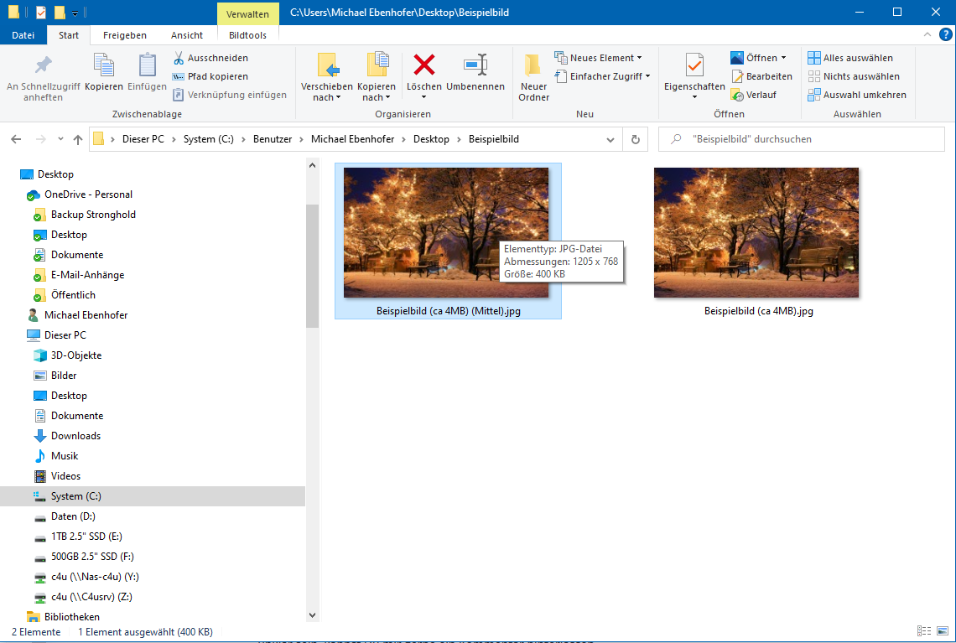Open quick access toolbar customize arrow
The width and height of the screenshot is (956, 643).
click(75, 13)
